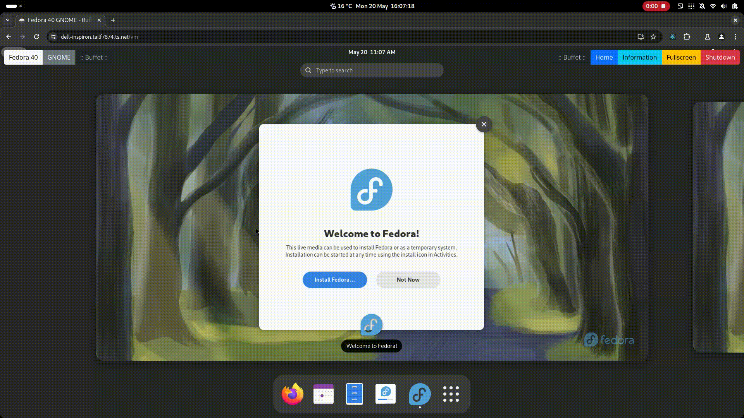Click the Fedora welcome dock icon
Screen dimensions: 744x418
[420, 394]
